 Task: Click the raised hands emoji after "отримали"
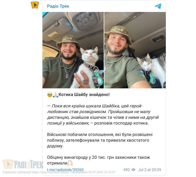point(70,163)
